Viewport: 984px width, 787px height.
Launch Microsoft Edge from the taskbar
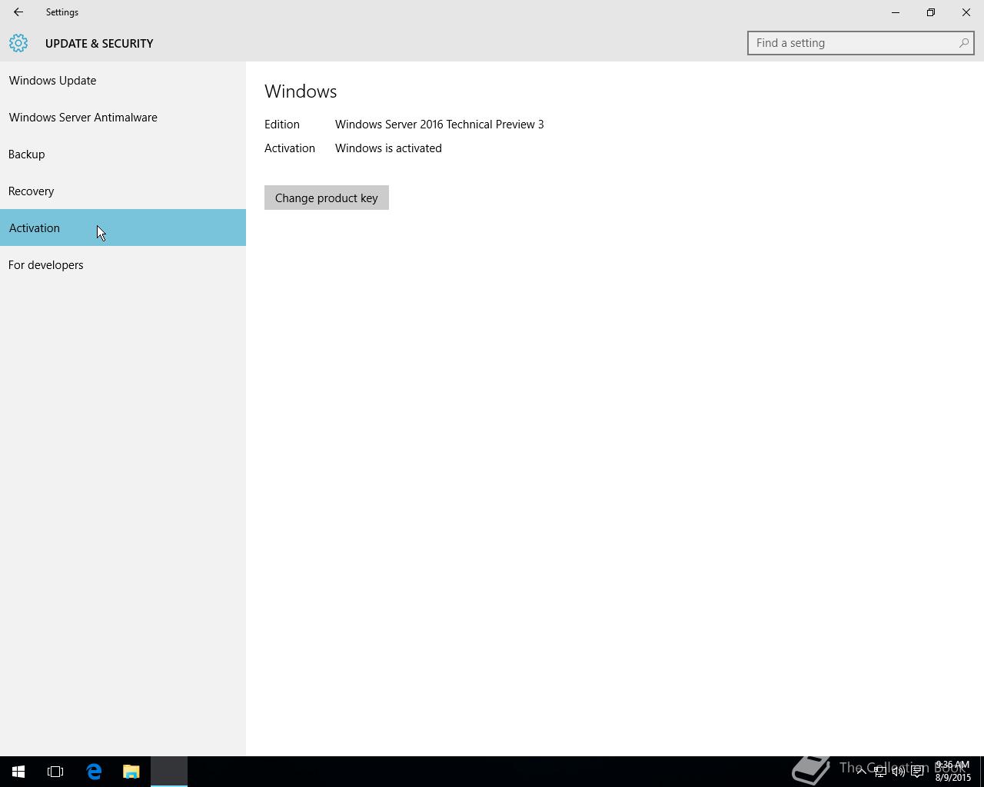(x=94, y=772)
